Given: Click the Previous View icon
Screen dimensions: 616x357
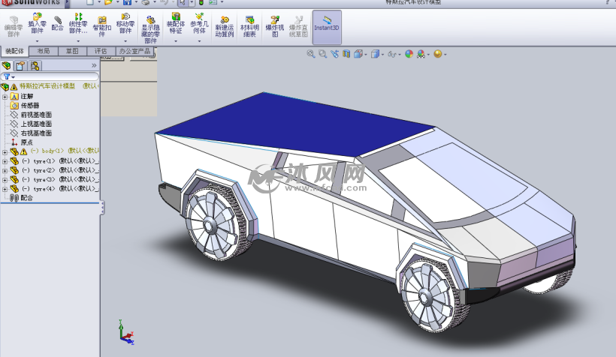Looking at the screenshot, I should pyautogui.click(x=334, y=54).
